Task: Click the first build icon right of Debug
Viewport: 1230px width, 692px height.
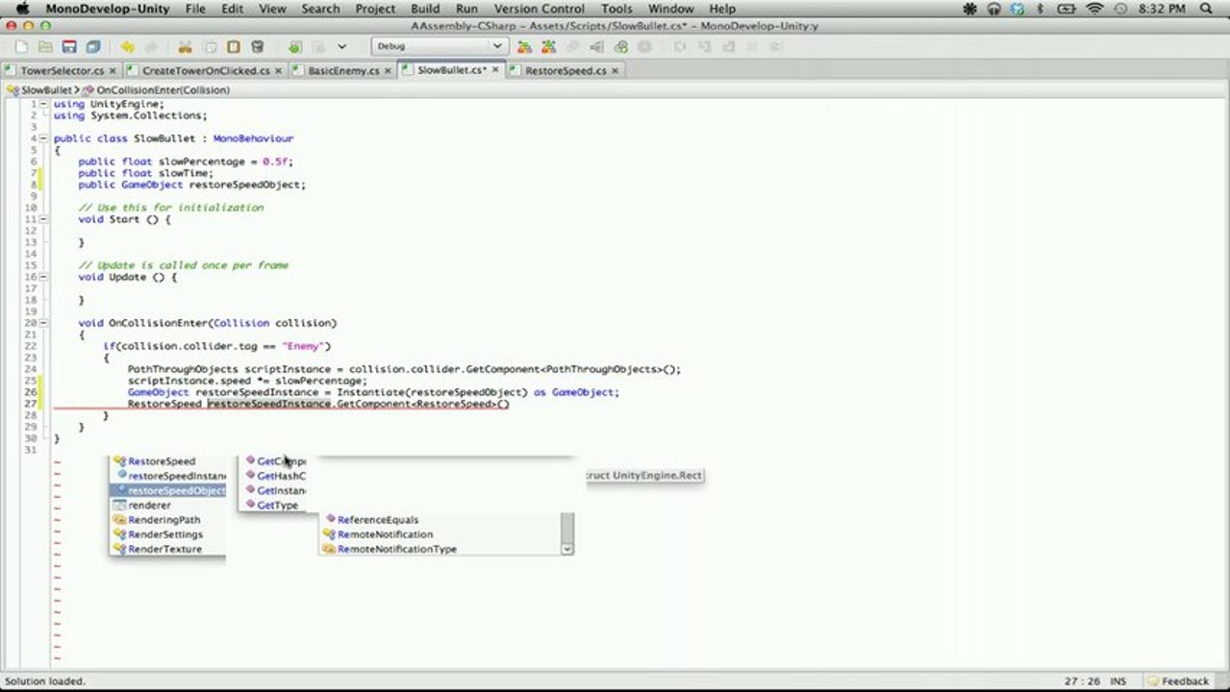Action: 524,46
